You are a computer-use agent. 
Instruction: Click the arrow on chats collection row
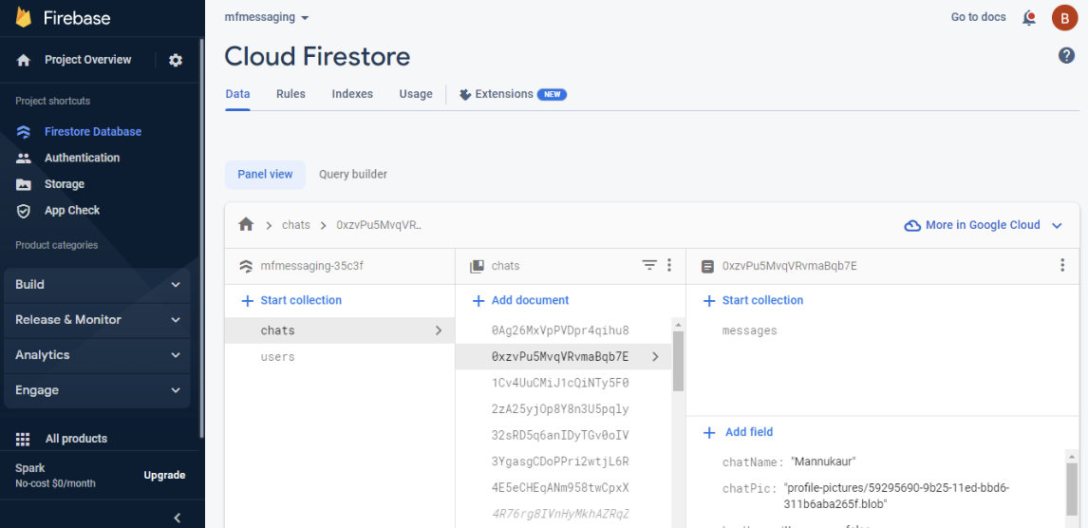click(x=439, y=331)
